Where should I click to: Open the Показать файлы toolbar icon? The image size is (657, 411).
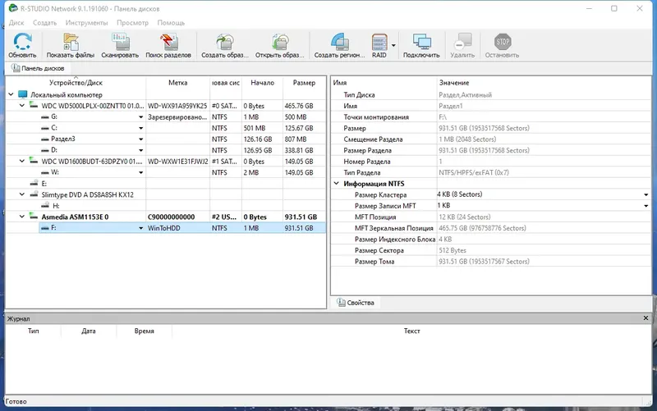pos(71,43)
